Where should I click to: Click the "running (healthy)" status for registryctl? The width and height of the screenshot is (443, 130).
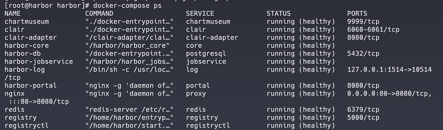point(301,126)
